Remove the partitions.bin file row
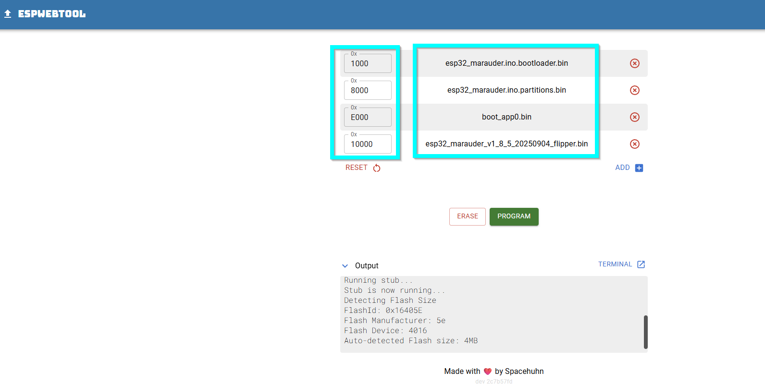This screenshot has width=765, height=384. pyautogui.click(x=634, y=90)
